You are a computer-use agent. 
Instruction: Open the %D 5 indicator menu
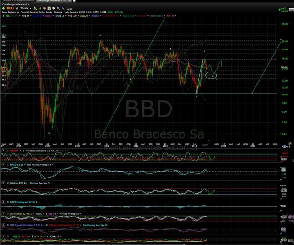(40, 214)
